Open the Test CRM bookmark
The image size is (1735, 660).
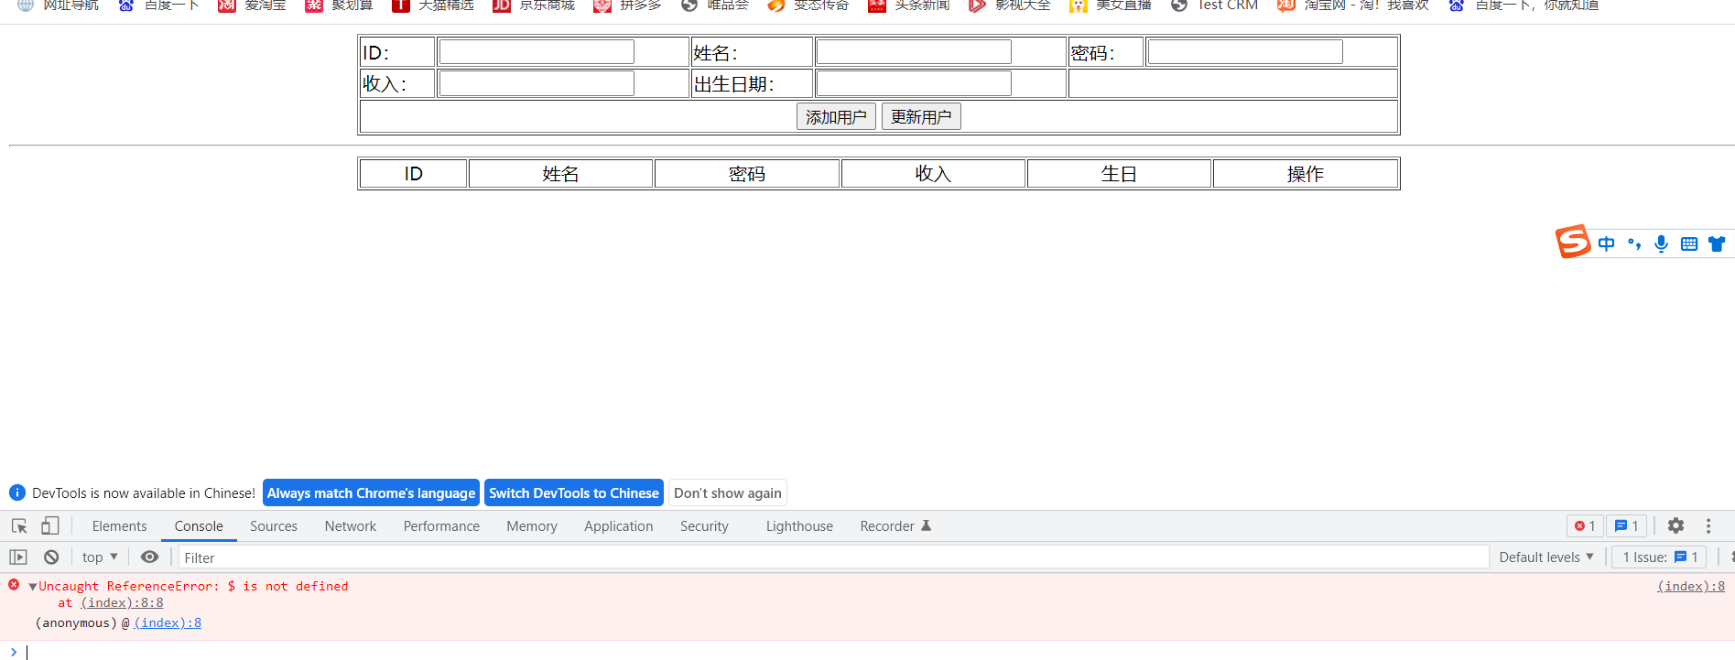(x=1215, y=5)
